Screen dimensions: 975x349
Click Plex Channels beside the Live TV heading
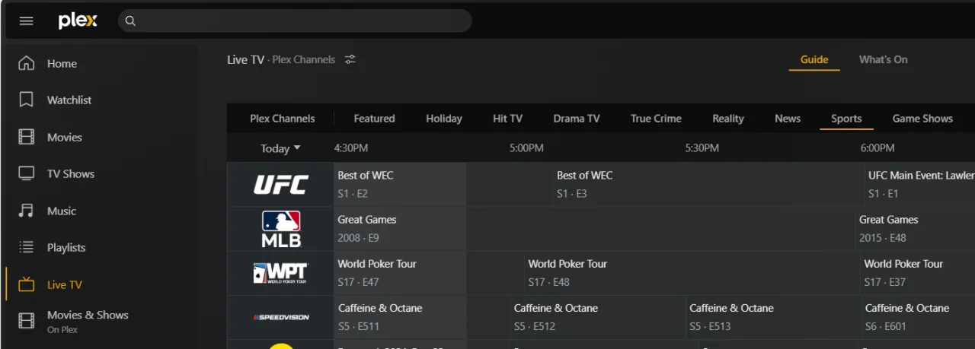click(303, 59)
